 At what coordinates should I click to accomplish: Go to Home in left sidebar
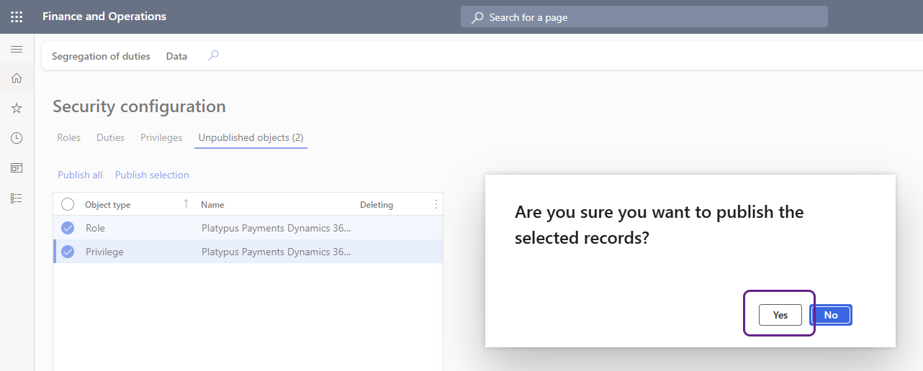(x=17, y=78)
